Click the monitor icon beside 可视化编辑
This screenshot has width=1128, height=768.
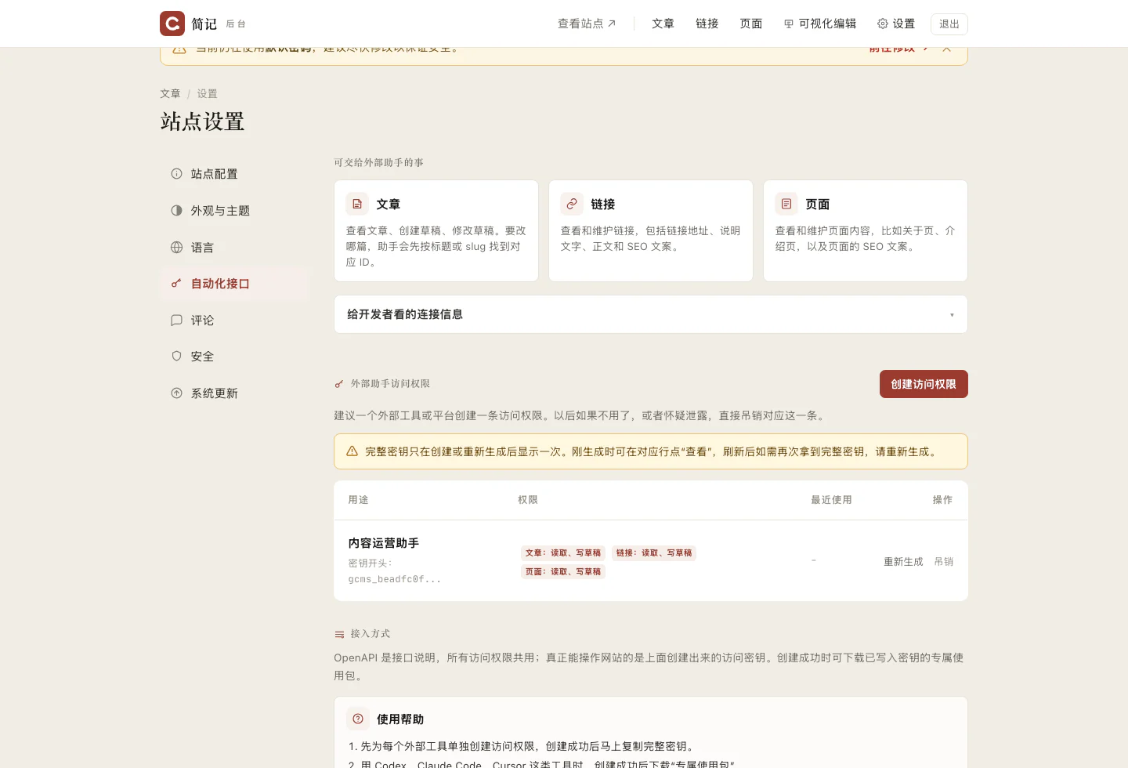[x=789, y=24]
